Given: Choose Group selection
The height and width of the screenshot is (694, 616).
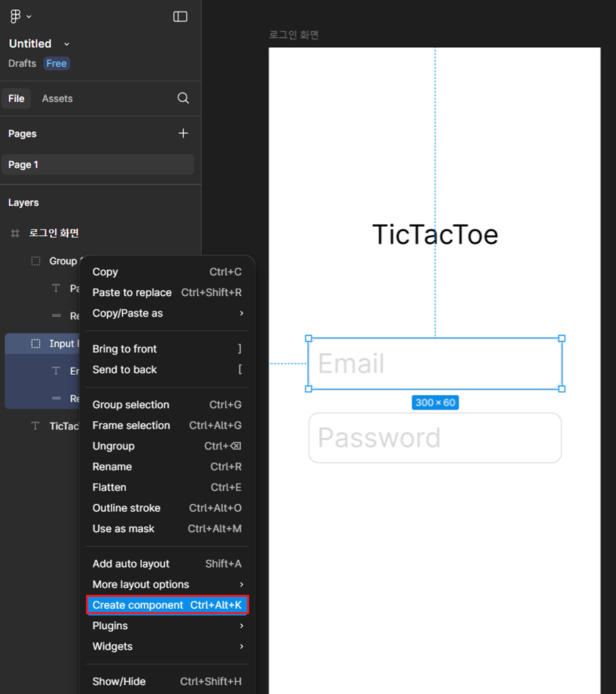Looking at the screenshot, I should pos(167,404).
